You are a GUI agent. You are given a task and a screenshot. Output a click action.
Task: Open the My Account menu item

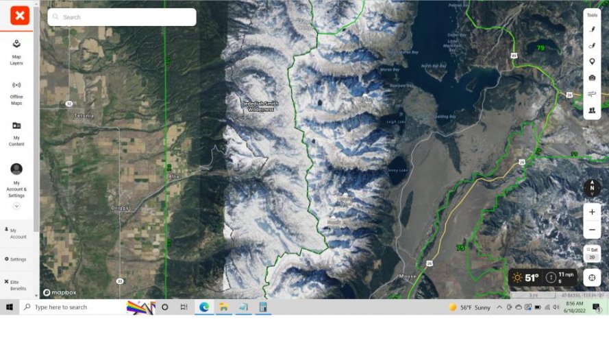click(x=16, y=233)
